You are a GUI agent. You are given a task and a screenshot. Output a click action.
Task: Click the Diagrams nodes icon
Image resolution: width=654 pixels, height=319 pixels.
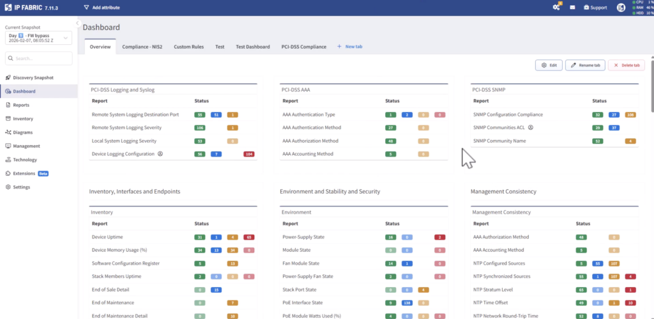pyautogui.click(x=8, y=132)
